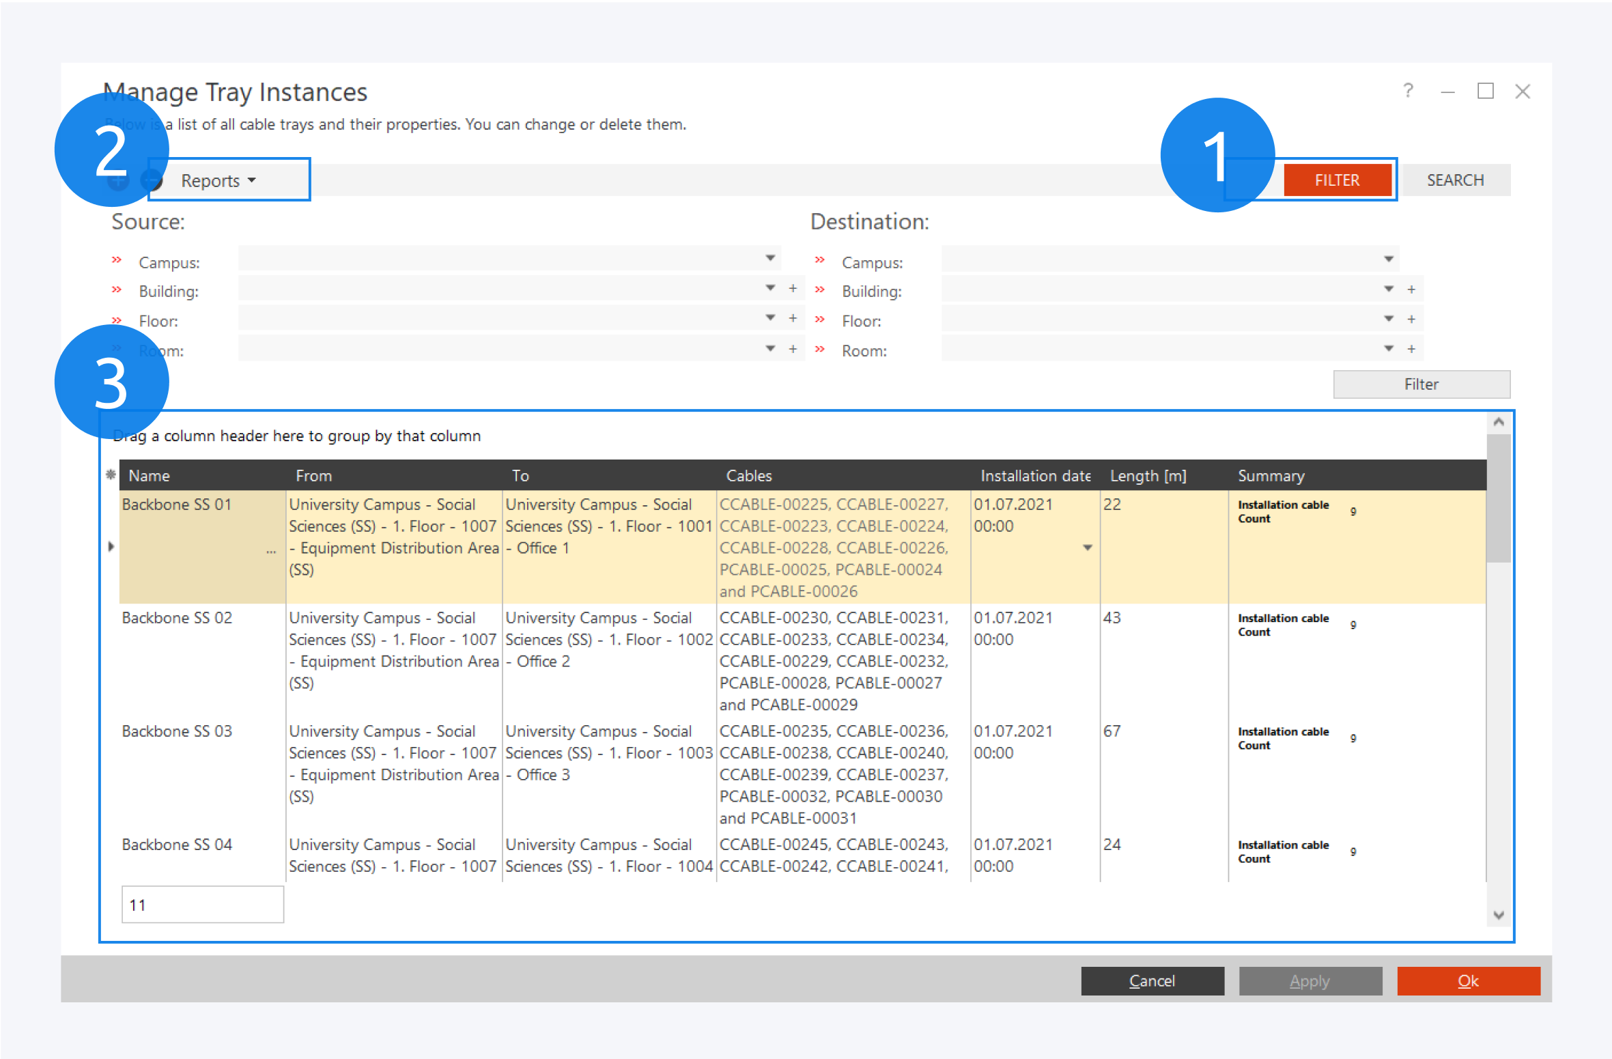
Task: Click the plus icon next to Source Floor
Action: click(x=793, y=318)
